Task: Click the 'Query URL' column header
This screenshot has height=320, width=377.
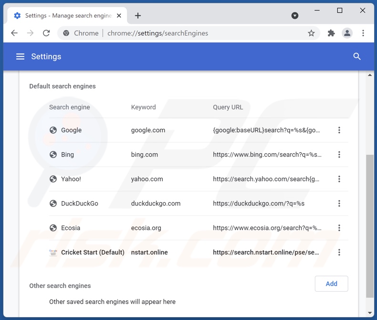Action: [228, 107]
